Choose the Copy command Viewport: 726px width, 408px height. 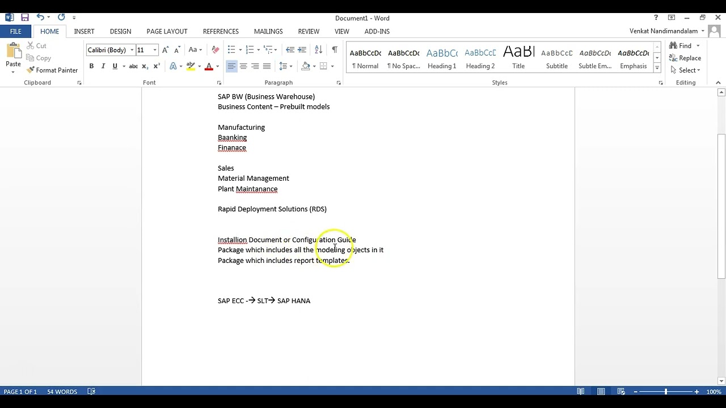pos(39,58)
